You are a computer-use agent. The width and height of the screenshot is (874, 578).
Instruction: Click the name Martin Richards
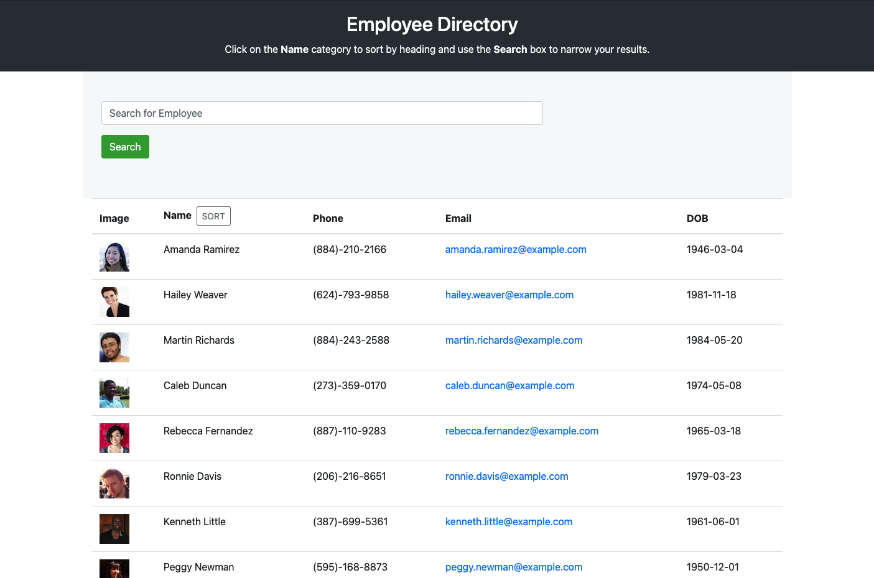pos(199,340)
